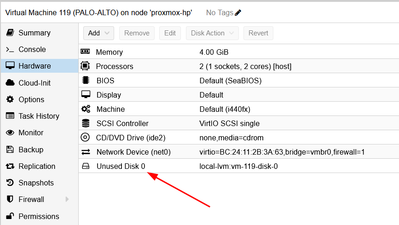The height and width of the screenshot is (225, 399).
Task: Switch to the Task History section
Action: (39, 116)
